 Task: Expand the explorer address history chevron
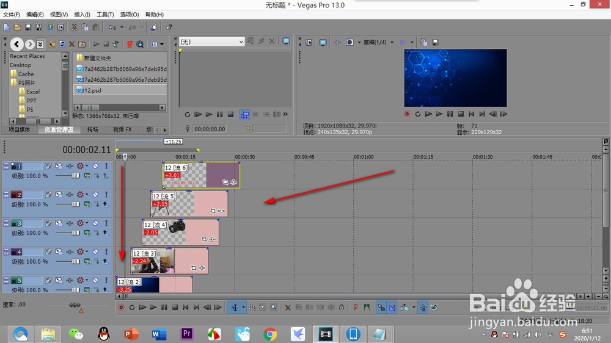click(40, 44)
